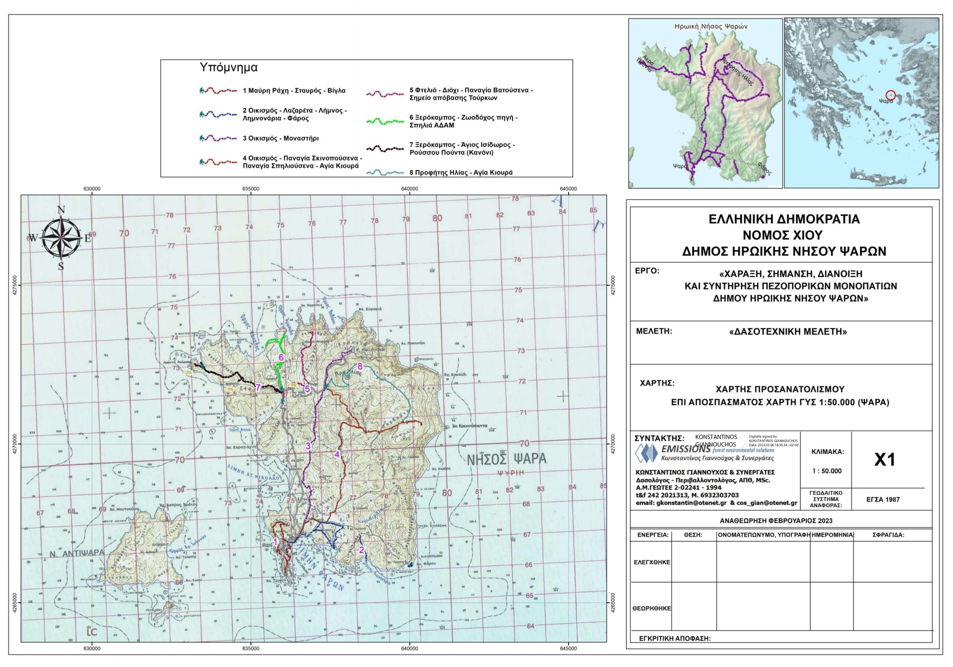This screenshot has width=953, height=667.
Task: Open the Ηρωική Νήσος Ψαρών inset map
Action: tap(705, 103)
